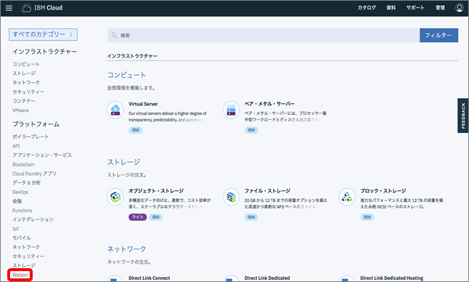Open the サポート menu
Image resolution: width=469 pixels, height=282 pixels.
pyautogui.click(x=415, y=8)
